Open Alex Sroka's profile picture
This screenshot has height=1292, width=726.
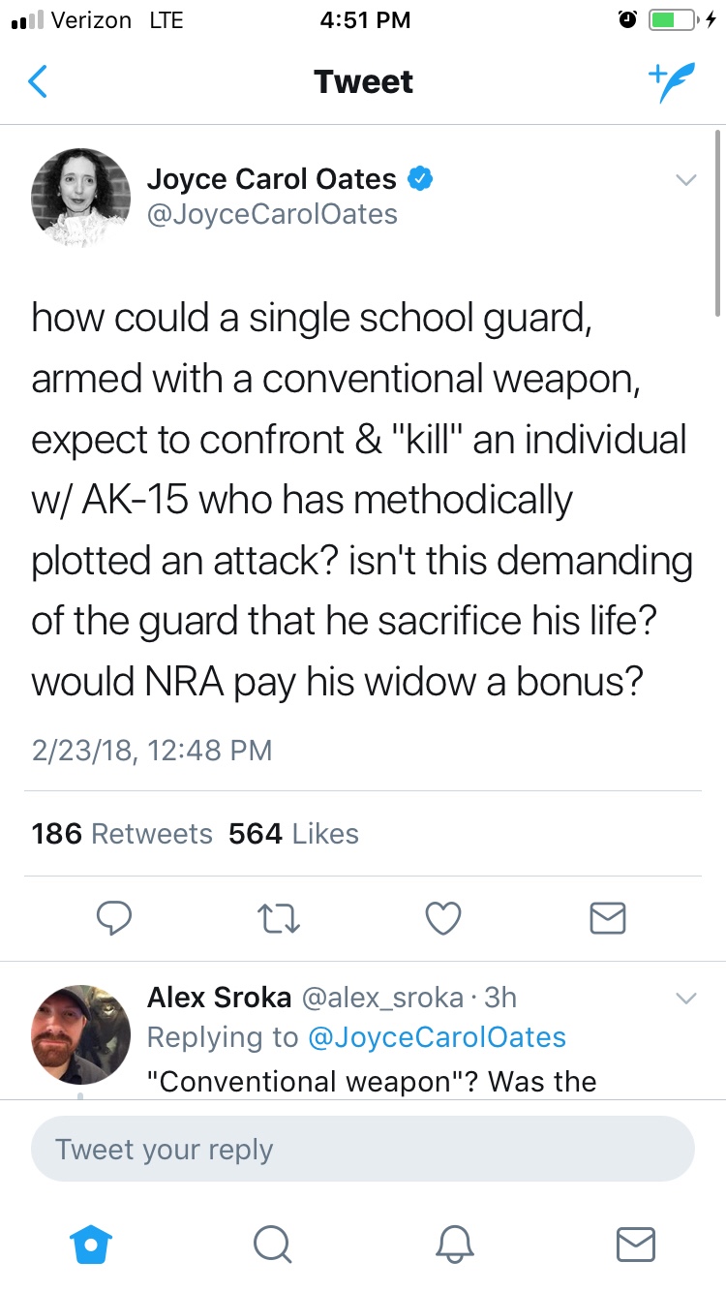coord(81,1034)
